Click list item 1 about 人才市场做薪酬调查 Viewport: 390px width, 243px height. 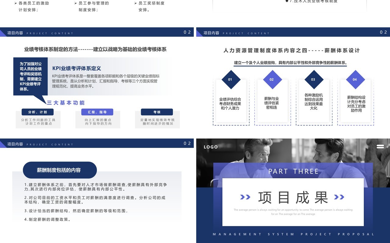(96, 187)
